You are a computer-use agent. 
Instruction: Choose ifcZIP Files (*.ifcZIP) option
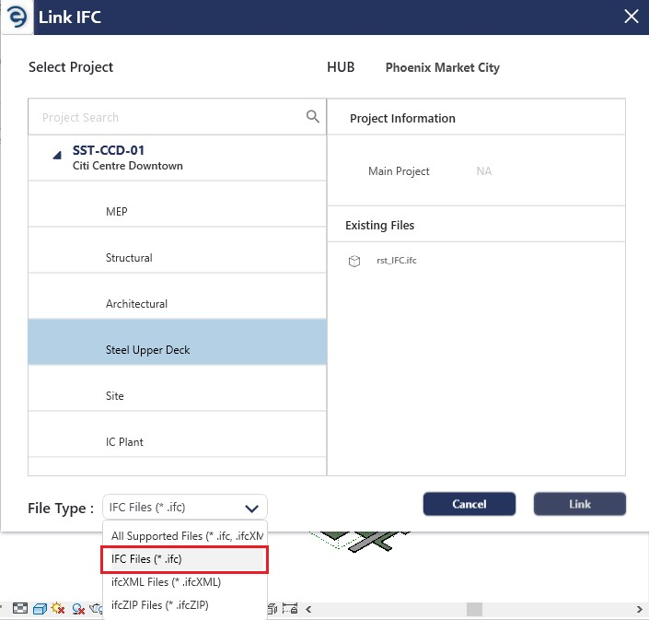185,605
